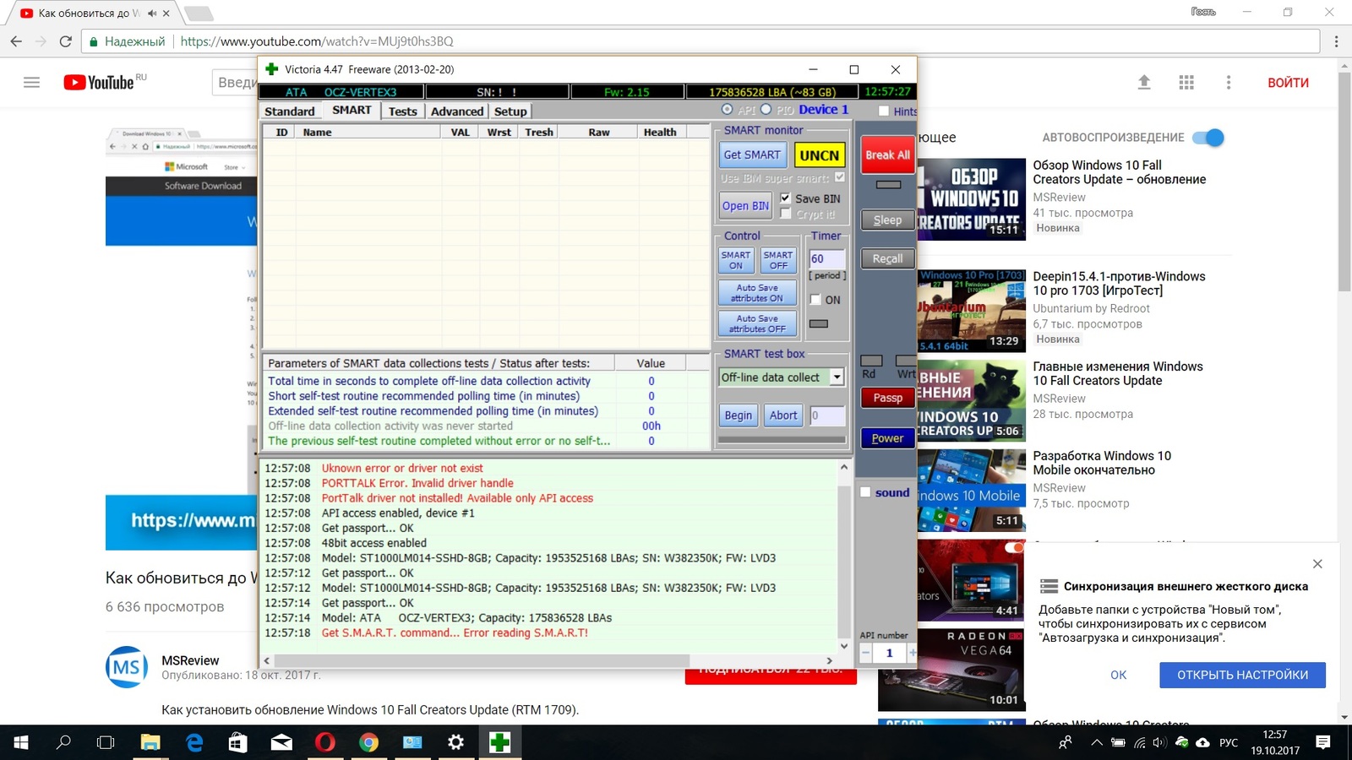Click the volume icon in system tray
Screen dimensions: 1352x760
click(x=1159, y=743)
